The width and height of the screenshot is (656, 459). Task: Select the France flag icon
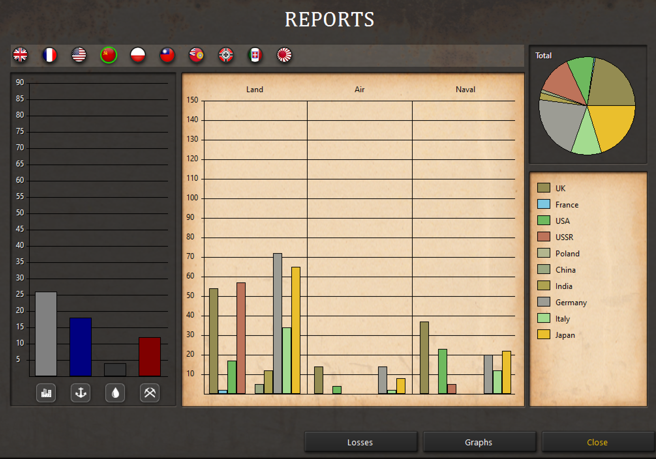(50, 55)
